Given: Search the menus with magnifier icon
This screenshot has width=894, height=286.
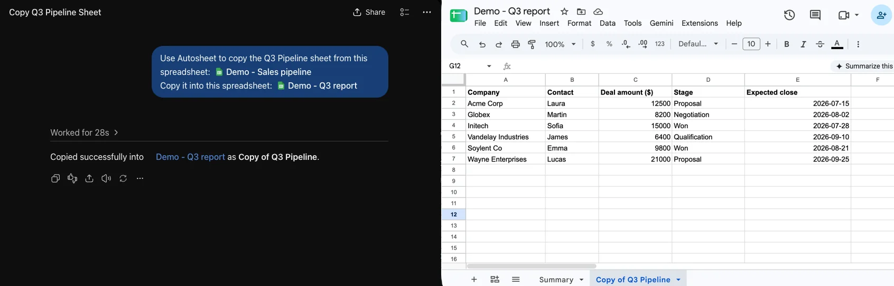Looking at the screenshot, I should click(x=464, y=44).
